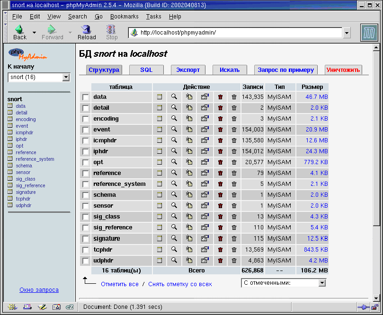Click the 'К началу' home text in the sidebar
This screenshot has width=383, height=315.
coord(21,66)
